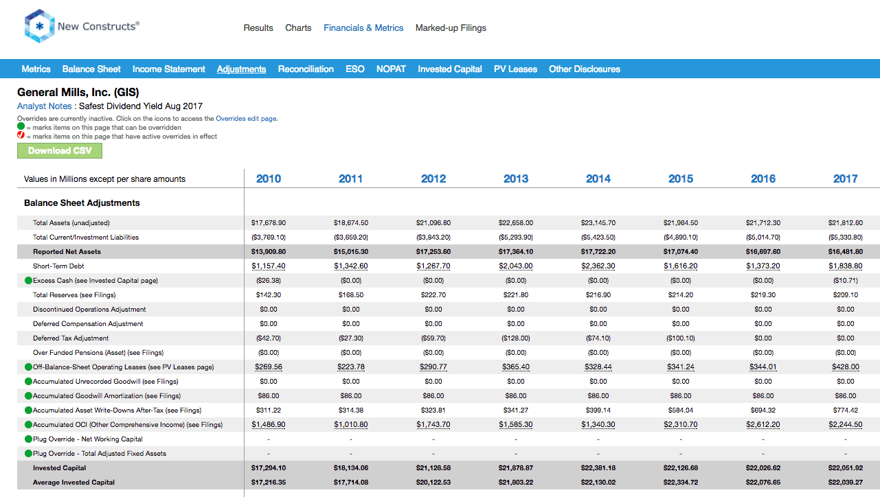Click 2010 Excess Cash value ($26.38)
This screenshot has height=497, width=880.
pyautogui.click(x=269, y=281)
